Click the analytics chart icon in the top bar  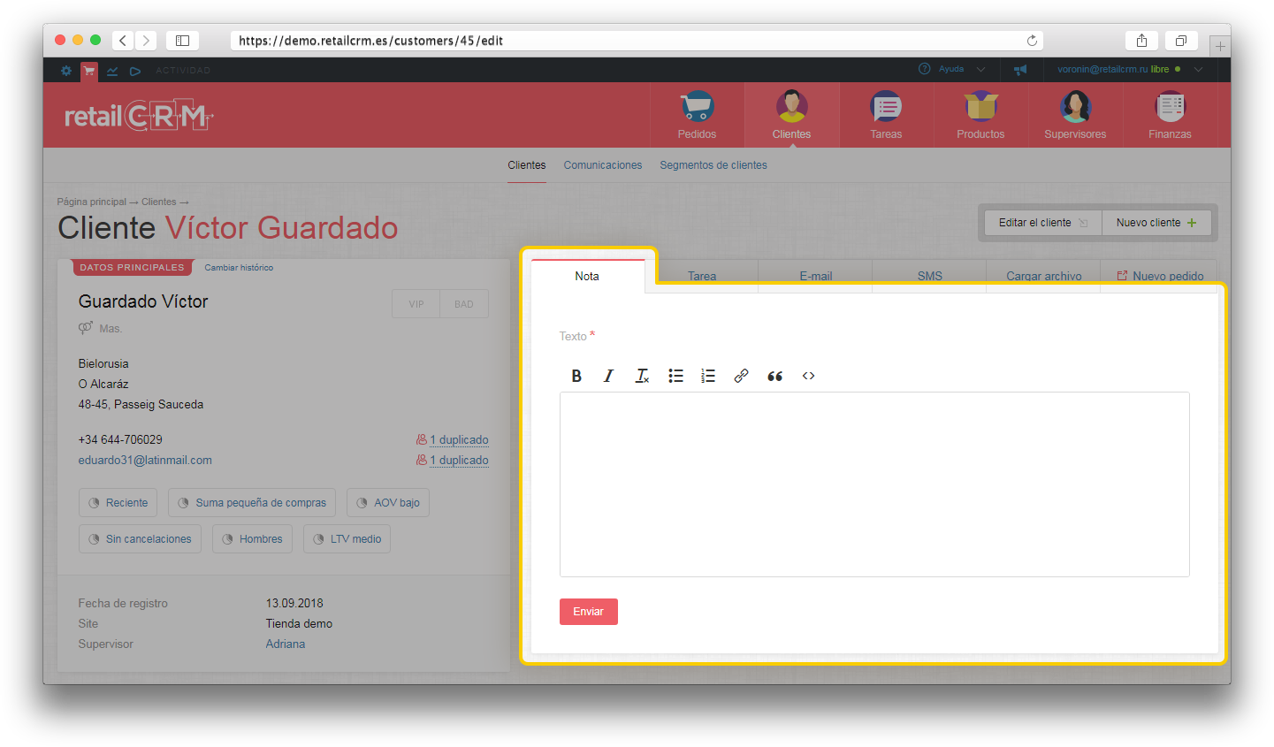112,71
